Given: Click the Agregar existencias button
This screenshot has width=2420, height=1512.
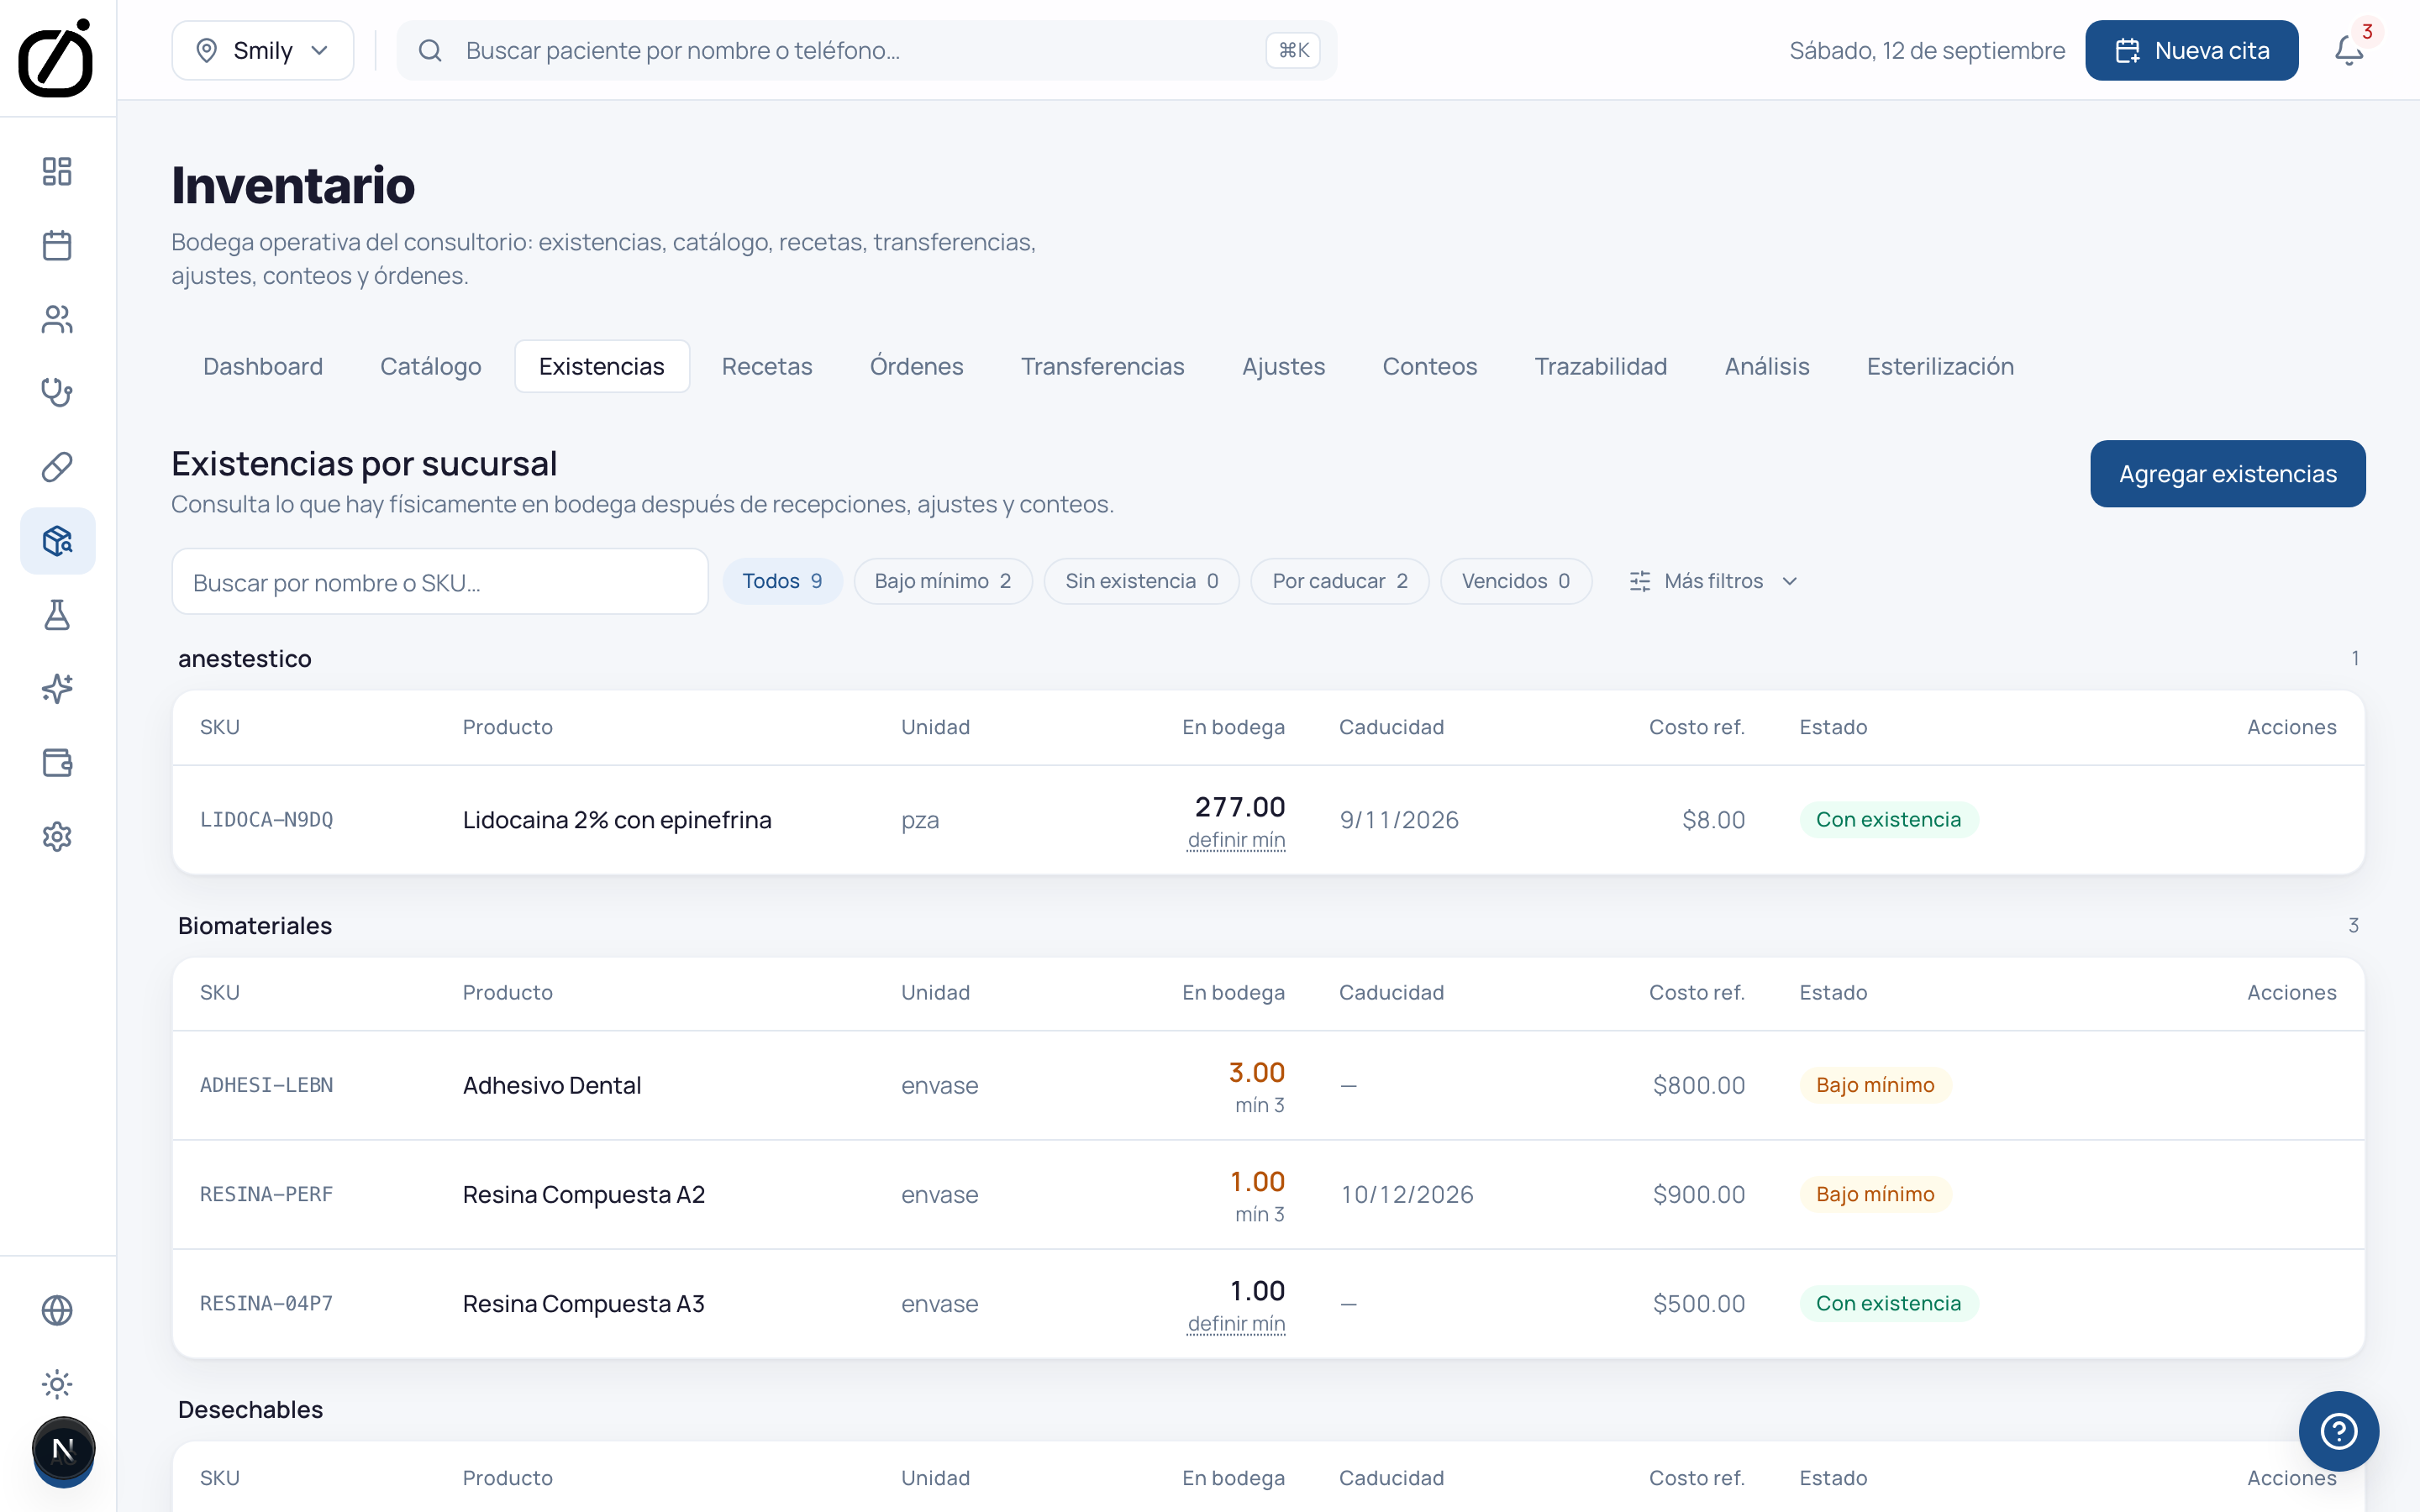Looking at the screenshot, I should [2227, 474].
